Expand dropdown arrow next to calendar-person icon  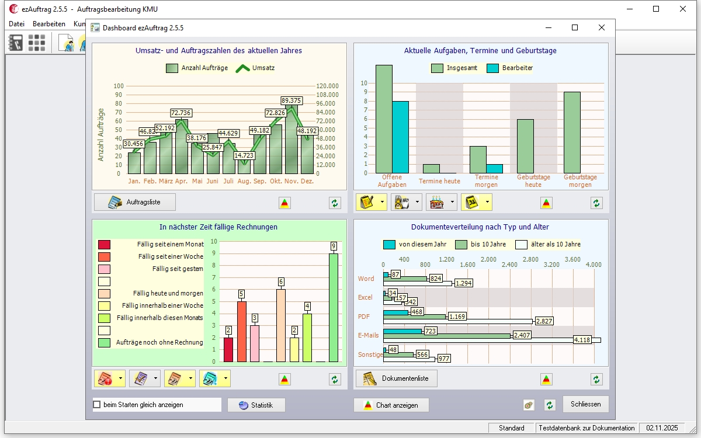tap(417, 203)
